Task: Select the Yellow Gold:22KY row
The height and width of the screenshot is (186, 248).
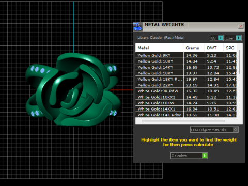Action: point(186,85)
